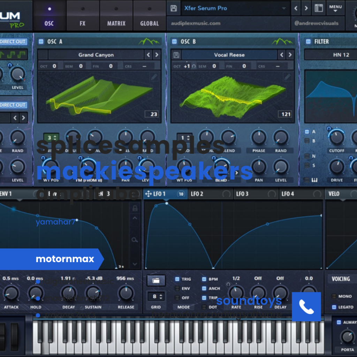Screen dimensions: 357x357
Task: Select the VELO tab
Action: (341, 194)
